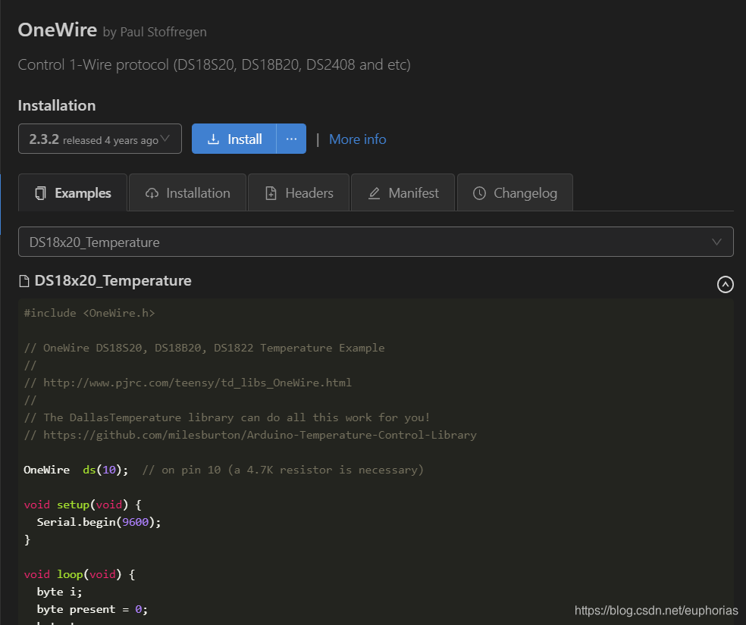Click the Install button
Viewport: 746px width, 625px height.
[234, 139]
